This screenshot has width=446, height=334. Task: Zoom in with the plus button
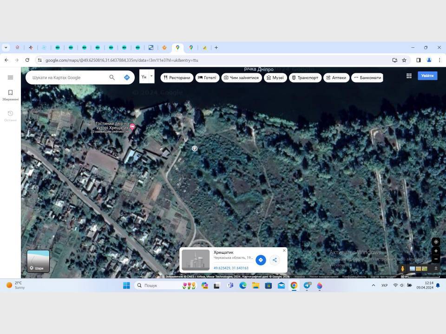click(x=436, y=251)
